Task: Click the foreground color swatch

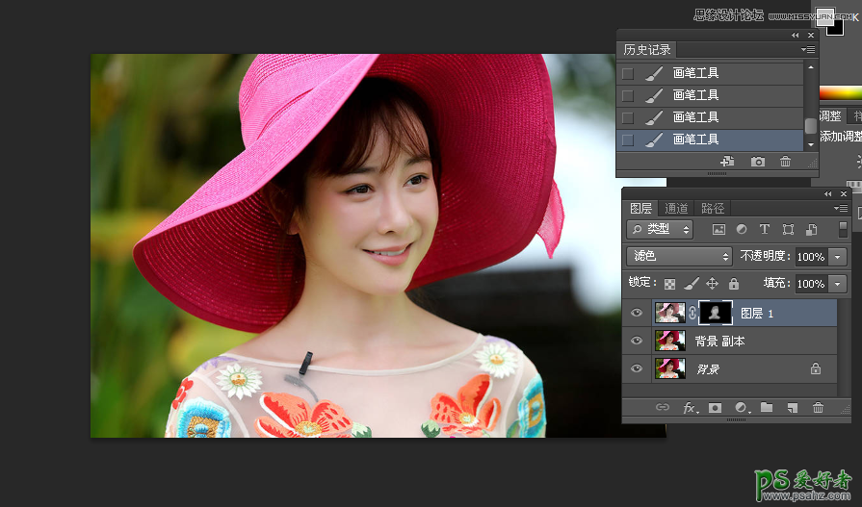Action: [x=824, y=14]
